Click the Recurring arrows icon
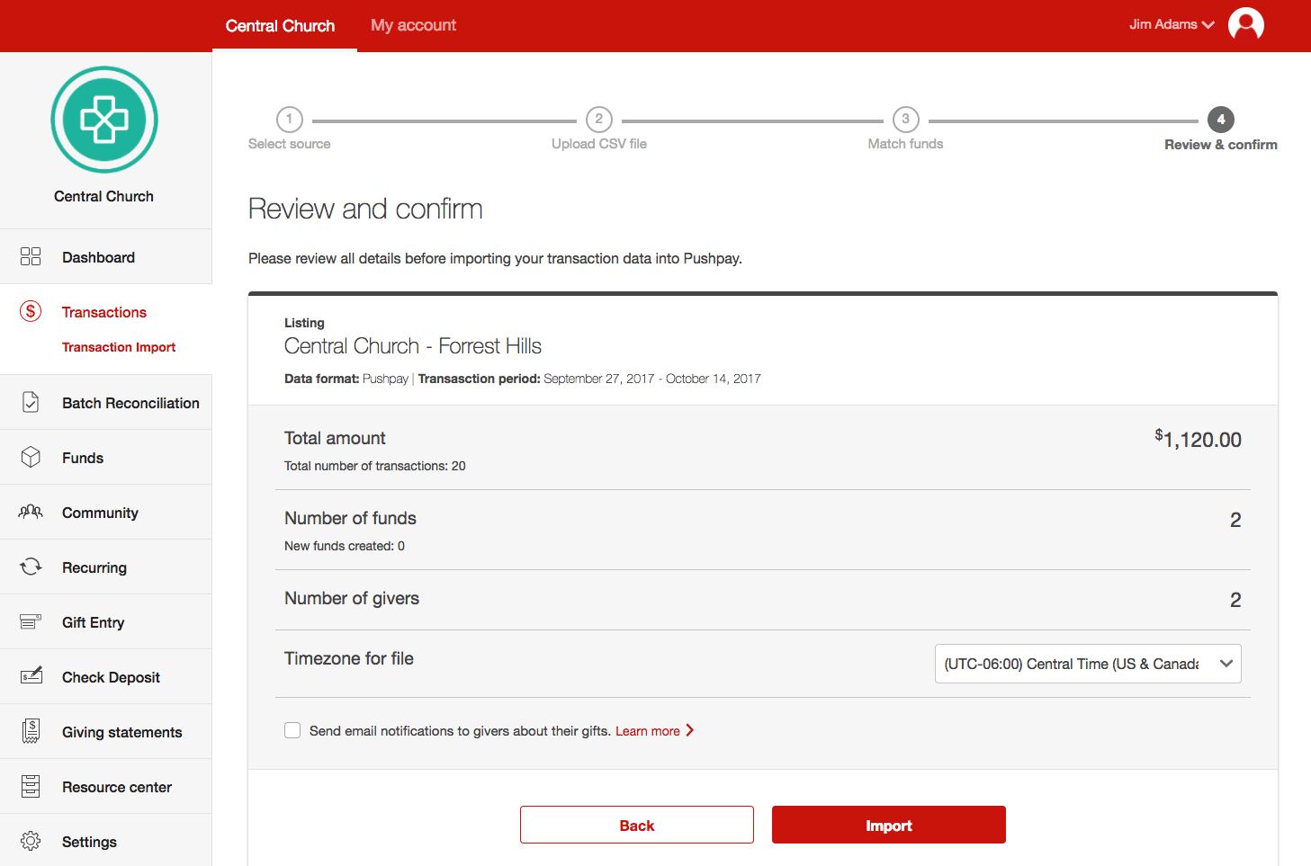The height and width of the screenshot is (866, 1311). (x=31, y=567)
